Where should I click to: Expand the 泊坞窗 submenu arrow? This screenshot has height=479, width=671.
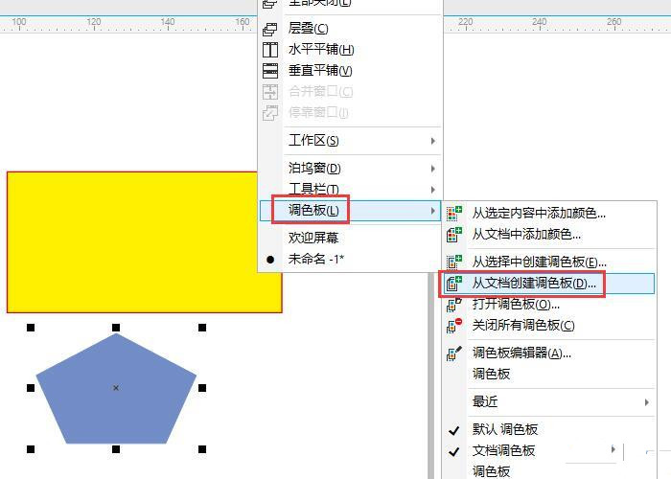coord(433,169)
